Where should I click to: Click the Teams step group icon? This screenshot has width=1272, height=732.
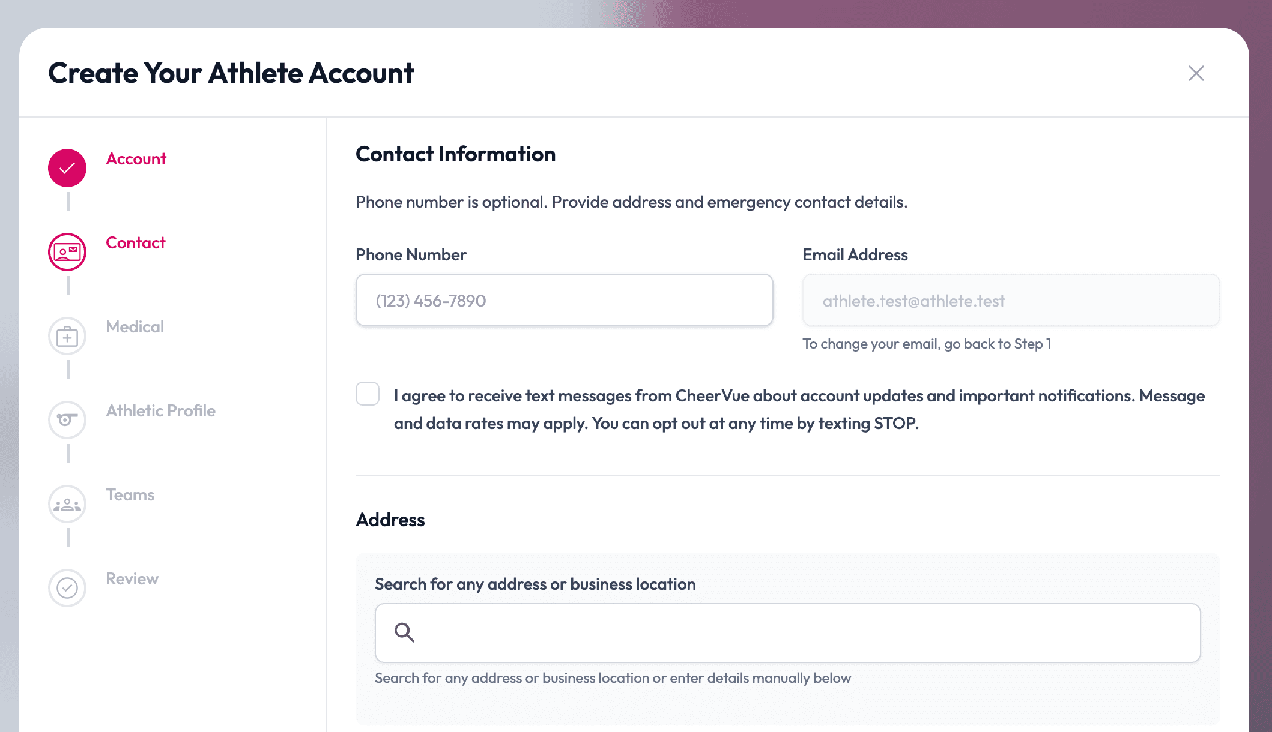pyautogui.click(x=67, y=504)
